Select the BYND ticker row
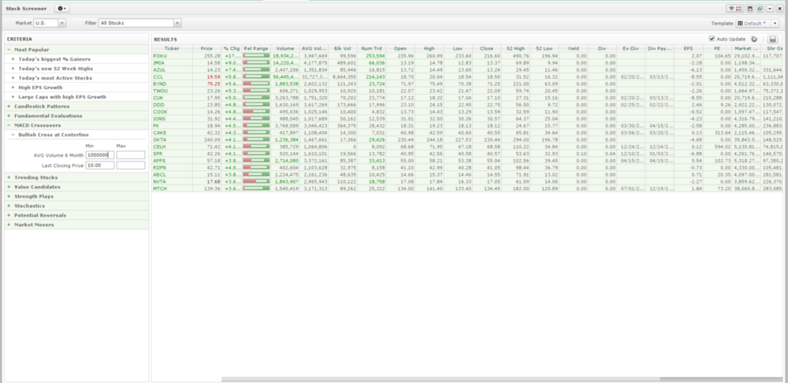This screenshot has width=788, height=383. click(x=467, y=84)
